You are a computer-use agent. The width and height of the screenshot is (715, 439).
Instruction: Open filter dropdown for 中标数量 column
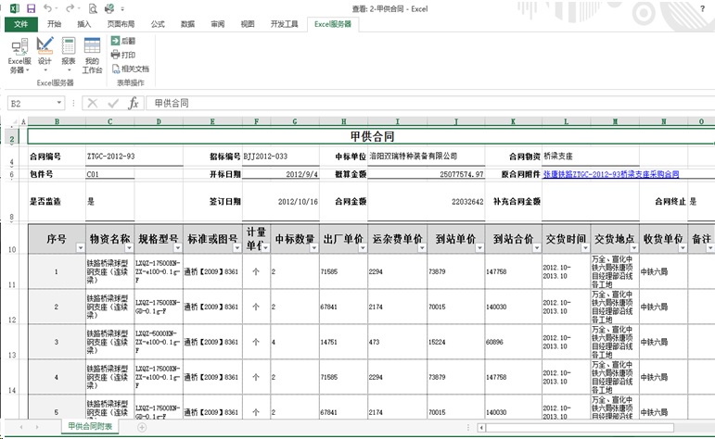coord(313,248)
